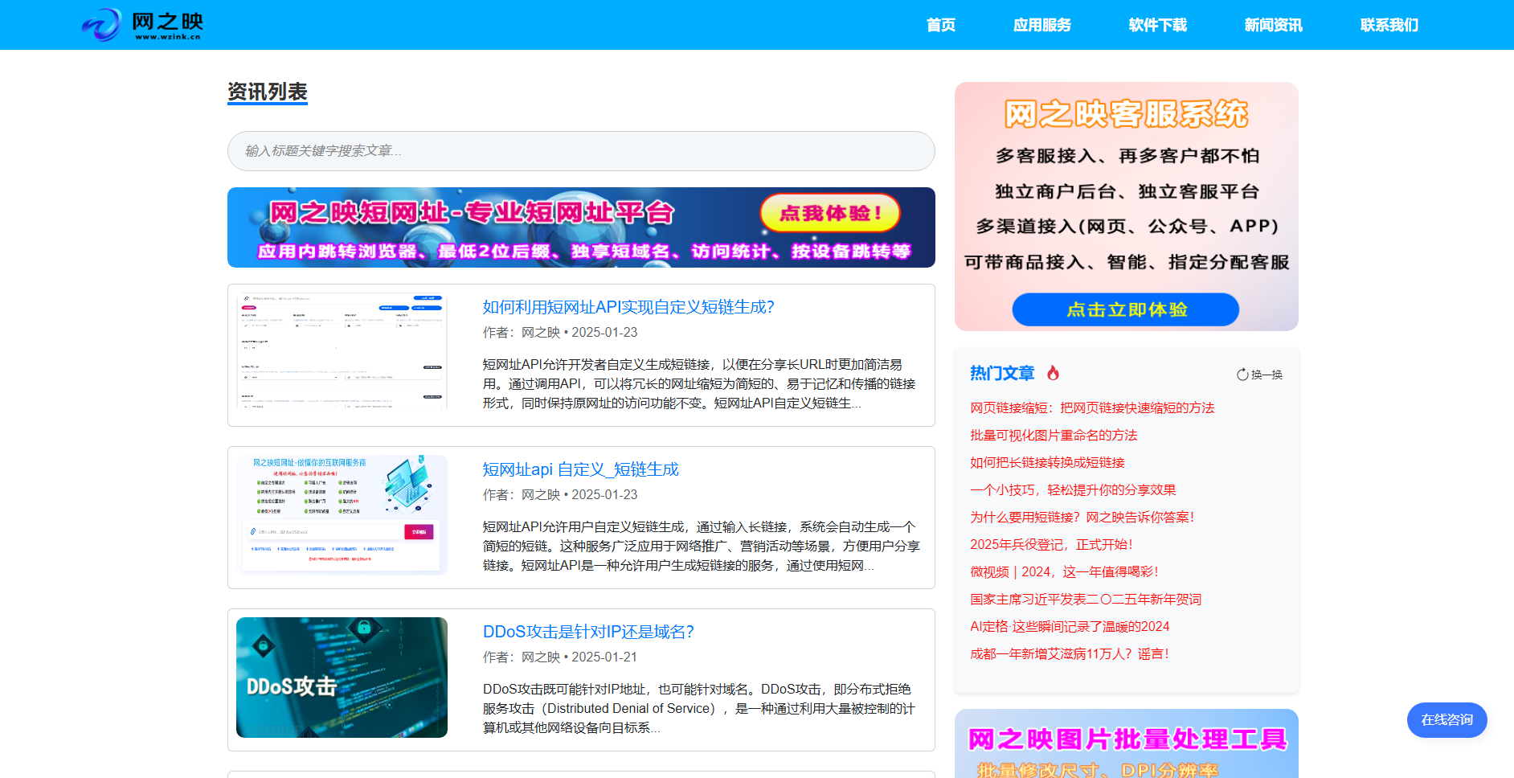The height and width of the screenshot is (778, 1514).
Task: Open the 首页 nav item
Action: pos(941,25)
